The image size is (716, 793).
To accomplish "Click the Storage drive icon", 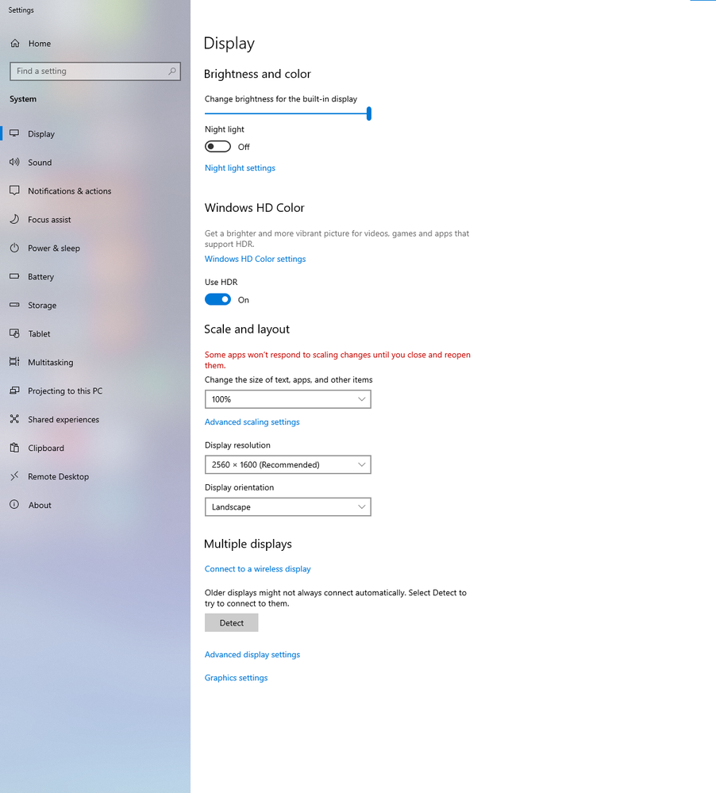I will pyautogui.click(x=14, y=305).
